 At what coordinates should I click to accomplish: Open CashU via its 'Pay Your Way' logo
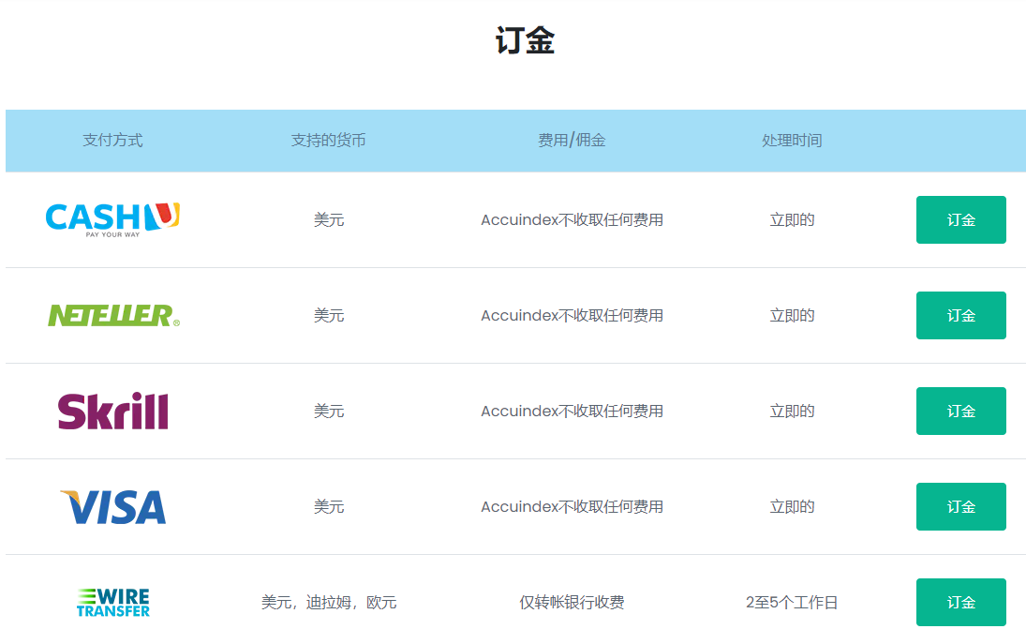pos(112,219)
